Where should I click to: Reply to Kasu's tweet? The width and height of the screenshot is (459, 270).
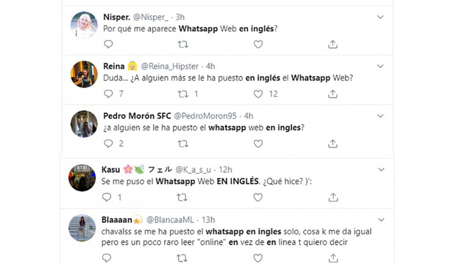(107, 197)
